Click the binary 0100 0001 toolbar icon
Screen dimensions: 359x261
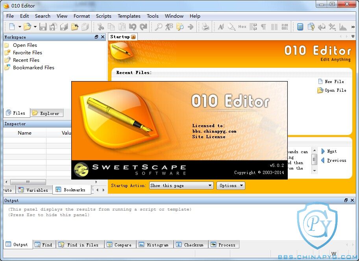click(x=285, y=27)
